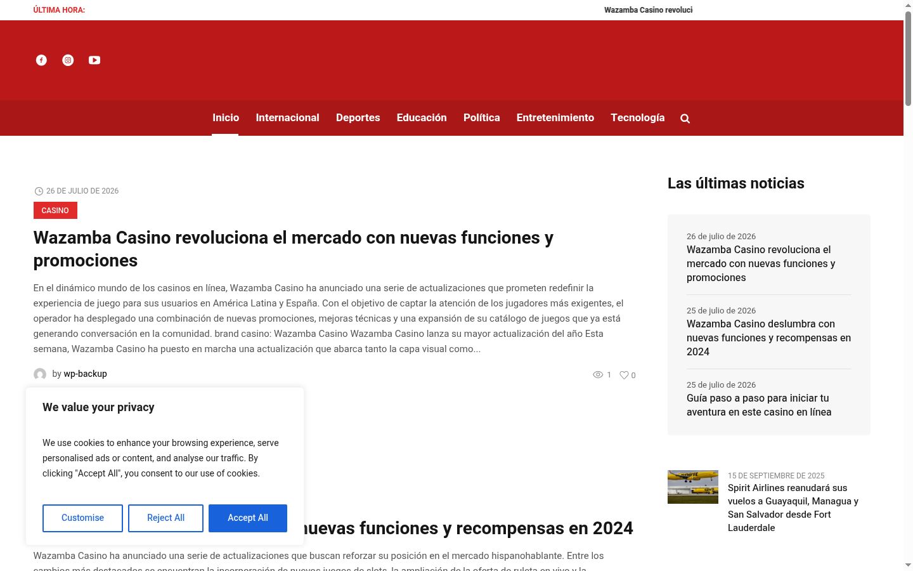This screenshot has height=571, width=913.
Task: Open Spirit Airlines article title link
Action: [x=793, y=508]
